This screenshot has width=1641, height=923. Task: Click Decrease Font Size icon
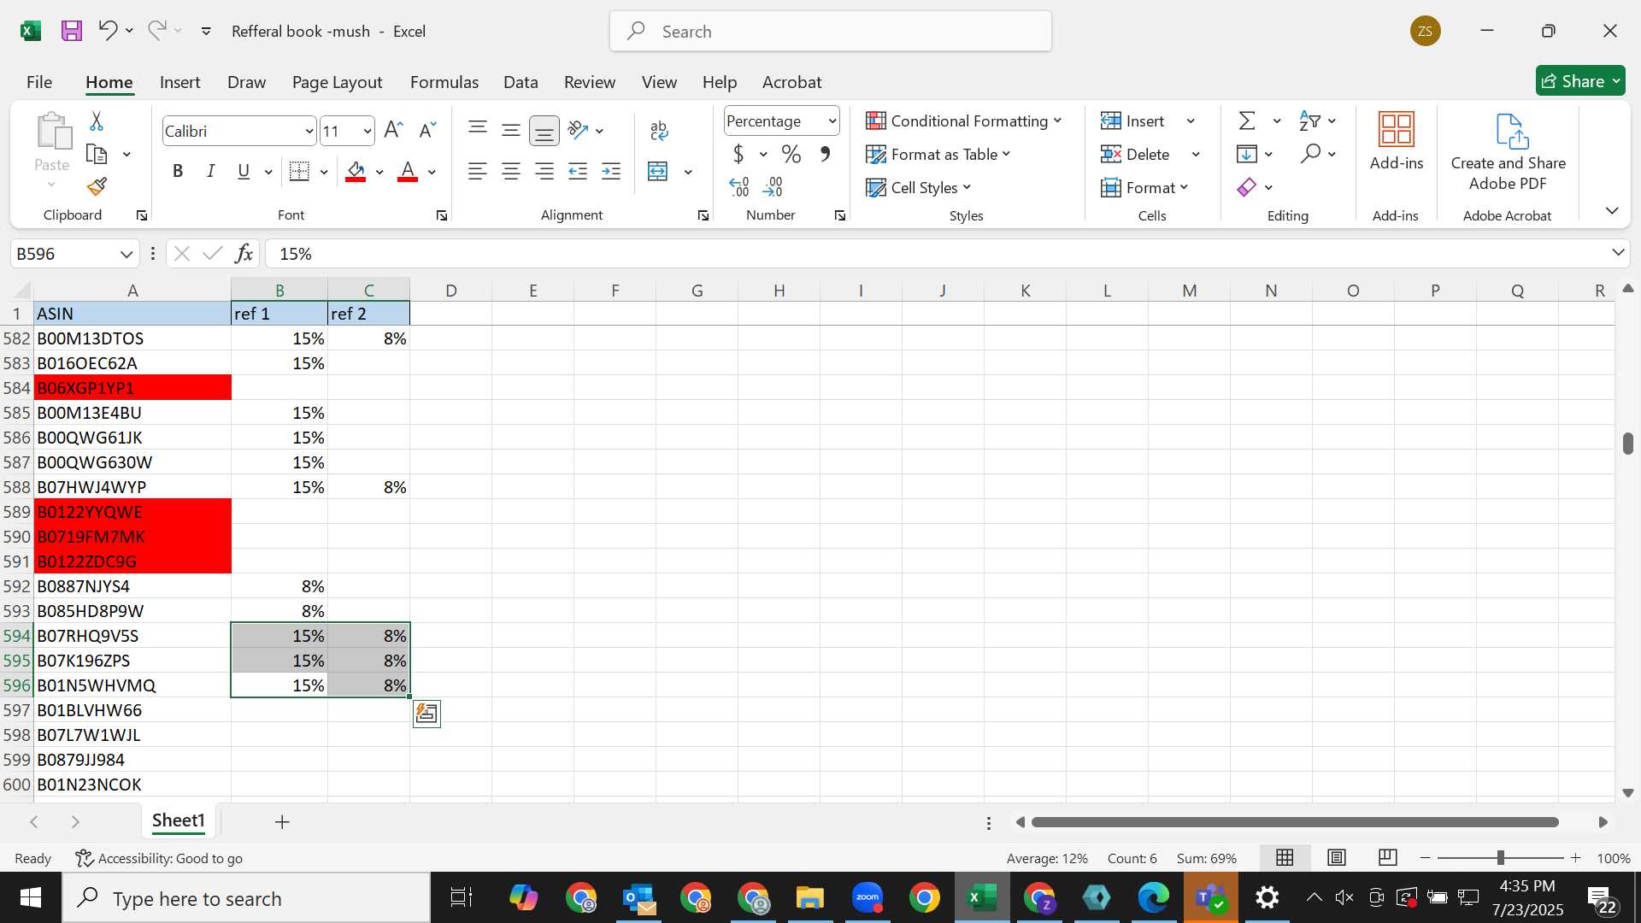pyautogui.click(x=427, y=131)
